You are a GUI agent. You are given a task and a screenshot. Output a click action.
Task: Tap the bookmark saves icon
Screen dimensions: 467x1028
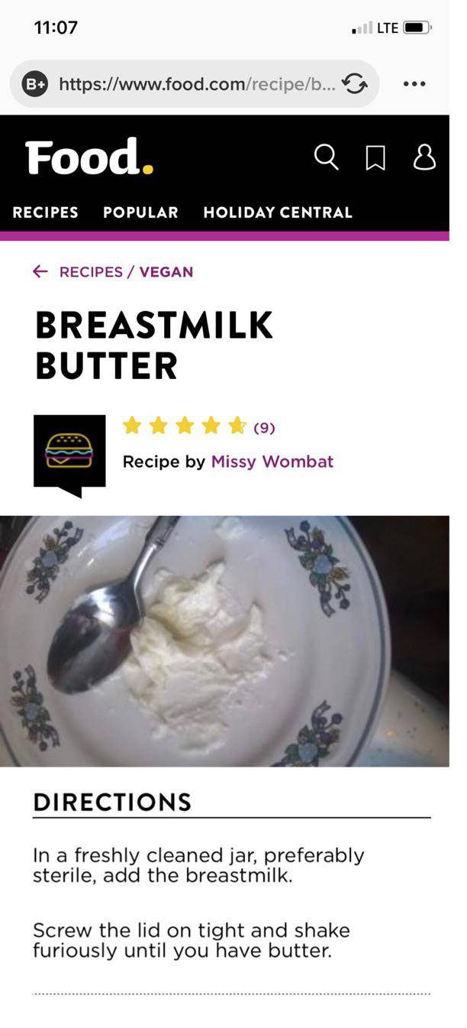(x=375, y=158)
